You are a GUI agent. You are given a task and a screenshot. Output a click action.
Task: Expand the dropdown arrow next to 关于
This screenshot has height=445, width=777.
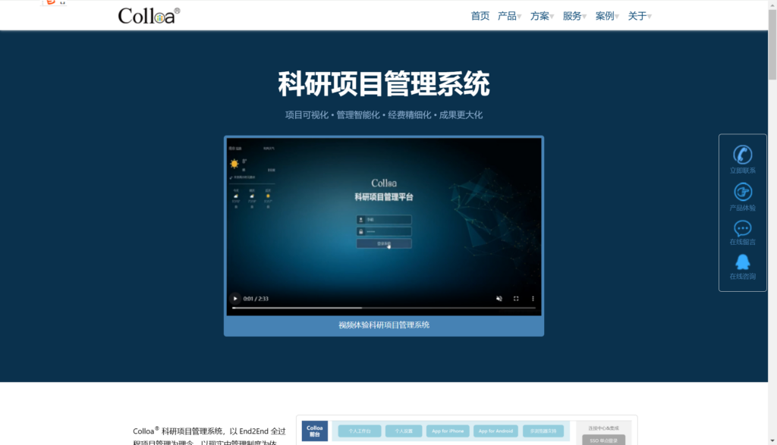point(650,17)
